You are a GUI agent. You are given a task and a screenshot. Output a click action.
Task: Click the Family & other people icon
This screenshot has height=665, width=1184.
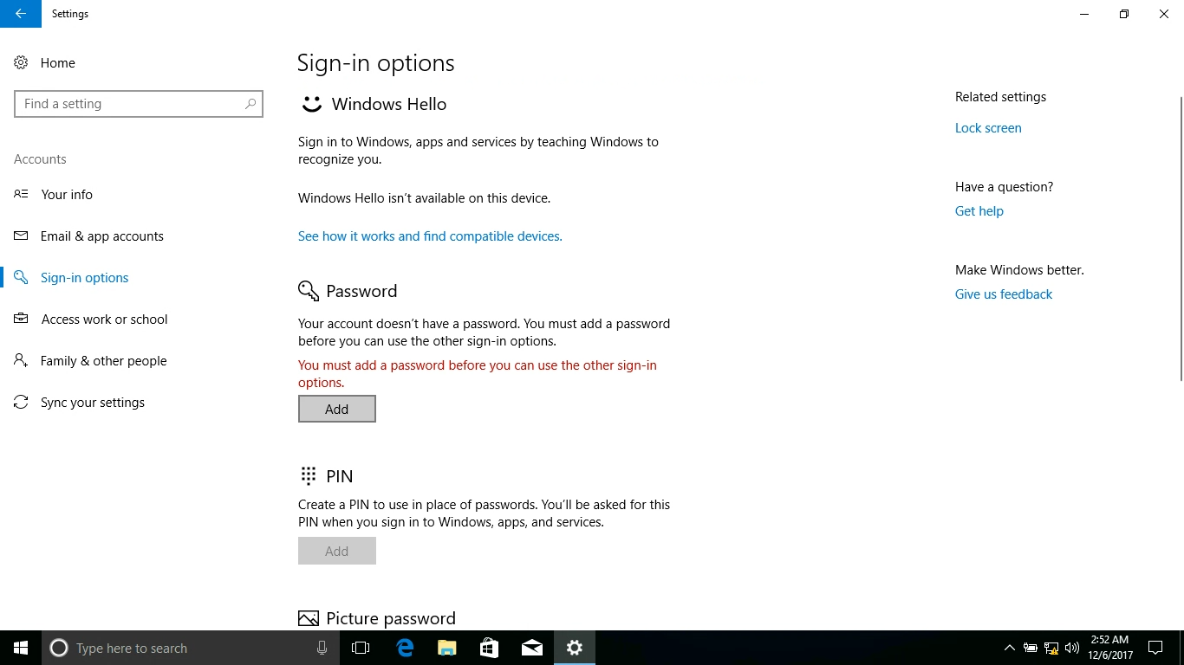(21, 360)
